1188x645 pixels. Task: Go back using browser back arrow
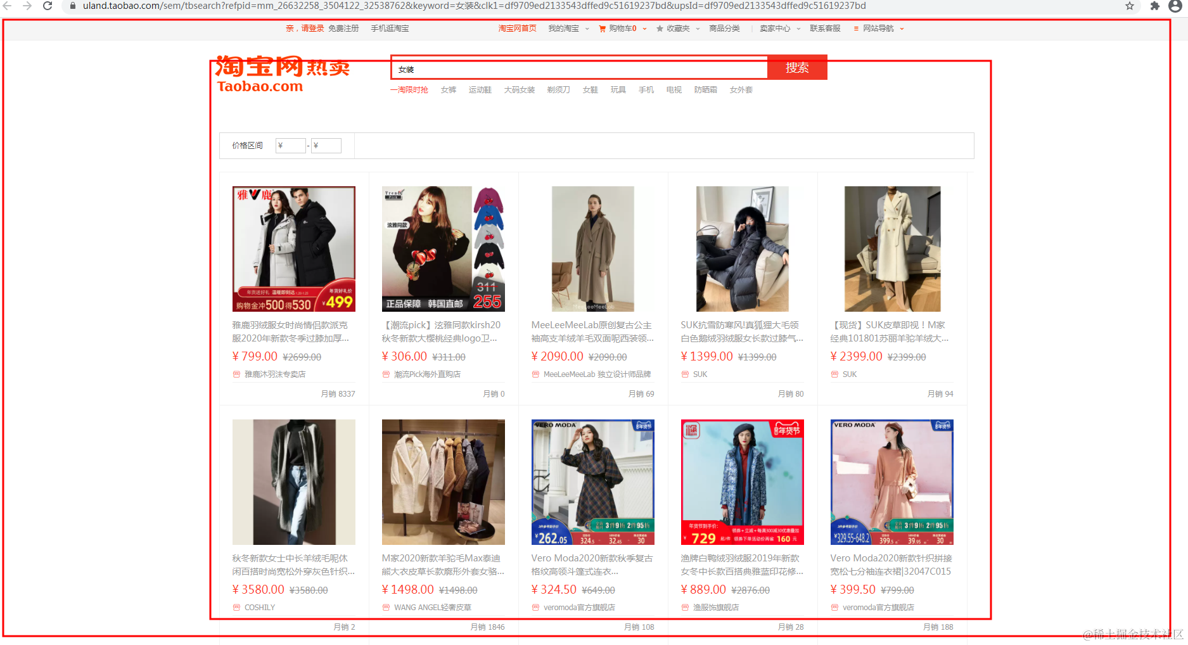coord(8,6)
